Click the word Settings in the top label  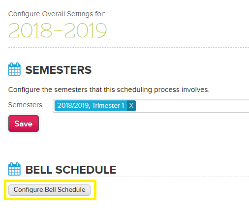(80, 14)
